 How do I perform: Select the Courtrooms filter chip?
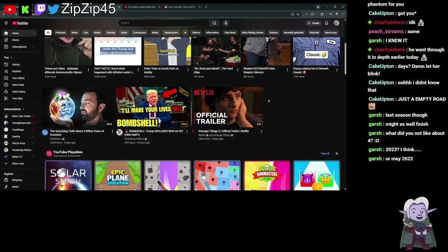point(139,33)
